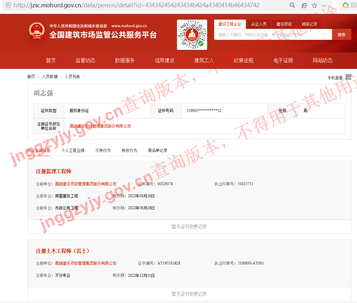Select the 从业人员 search tab

259,24
